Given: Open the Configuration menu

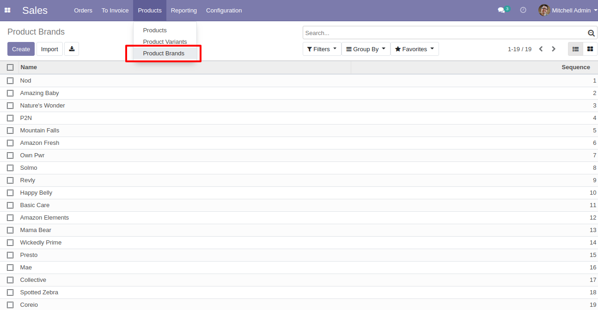Looking at the screenshot, I should click(224, 10).
